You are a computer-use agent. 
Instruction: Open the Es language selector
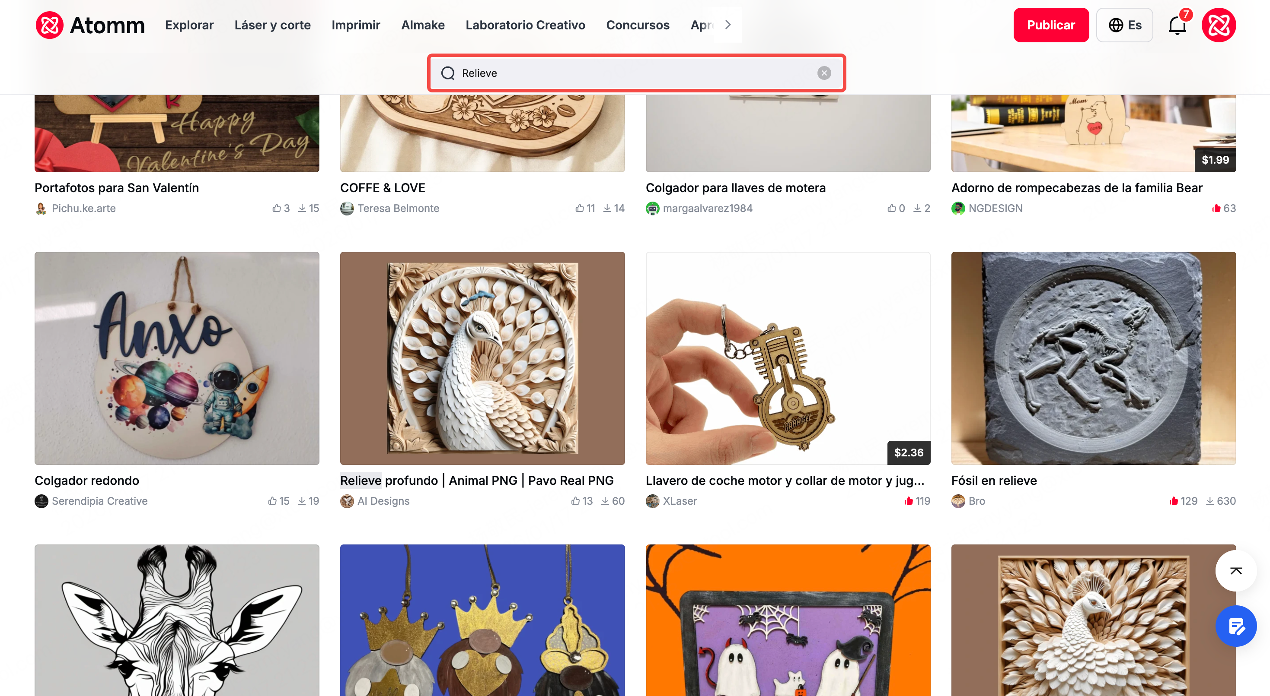(x=1124, y=25)
